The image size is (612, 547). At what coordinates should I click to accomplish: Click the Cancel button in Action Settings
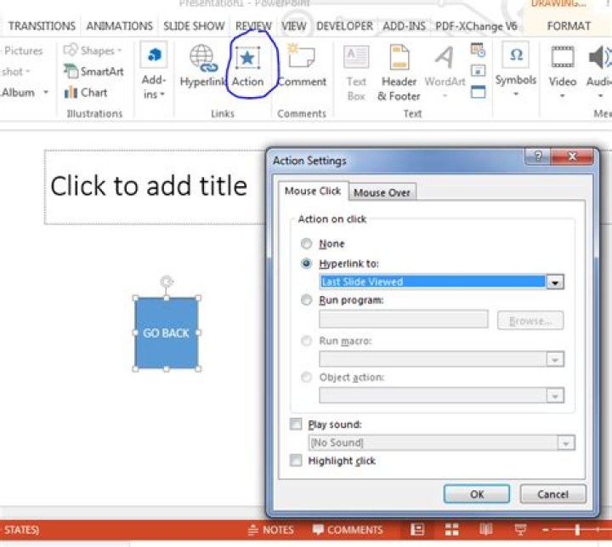point(552,494)
